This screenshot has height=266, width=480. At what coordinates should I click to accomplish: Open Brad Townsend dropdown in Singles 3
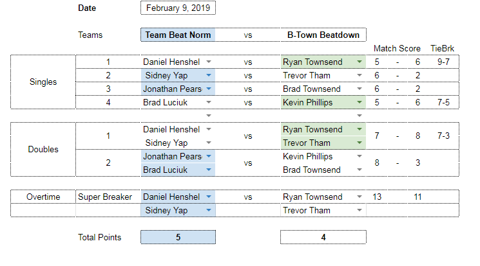point(360,89)
